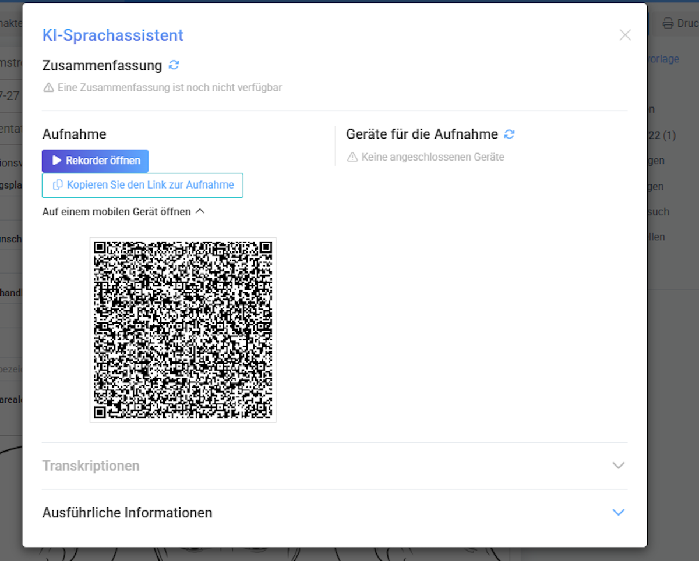The image size is (699, 561).
Task: Close the KI-Sprachassistent dialog
Action: [625, 35]
